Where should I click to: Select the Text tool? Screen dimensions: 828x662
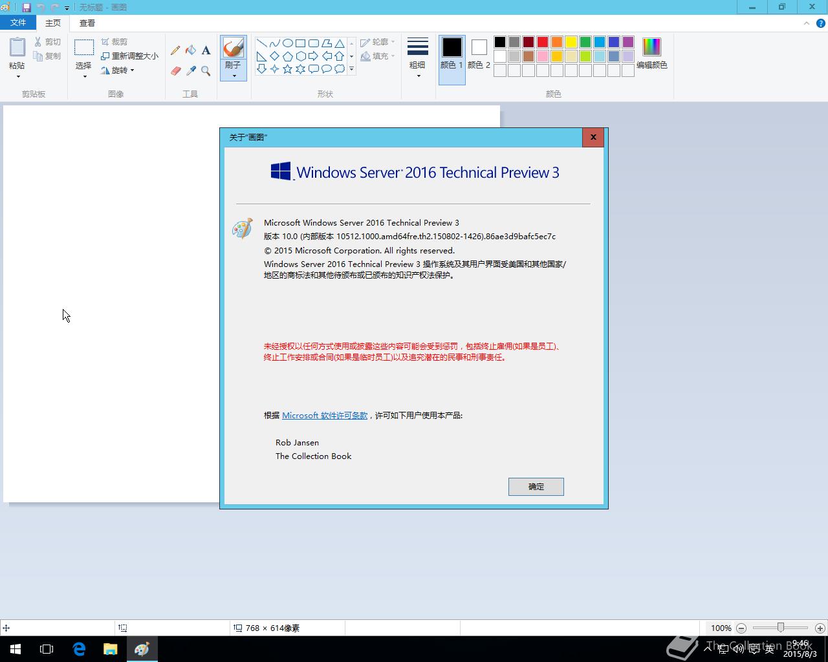[x=206, y=50]
